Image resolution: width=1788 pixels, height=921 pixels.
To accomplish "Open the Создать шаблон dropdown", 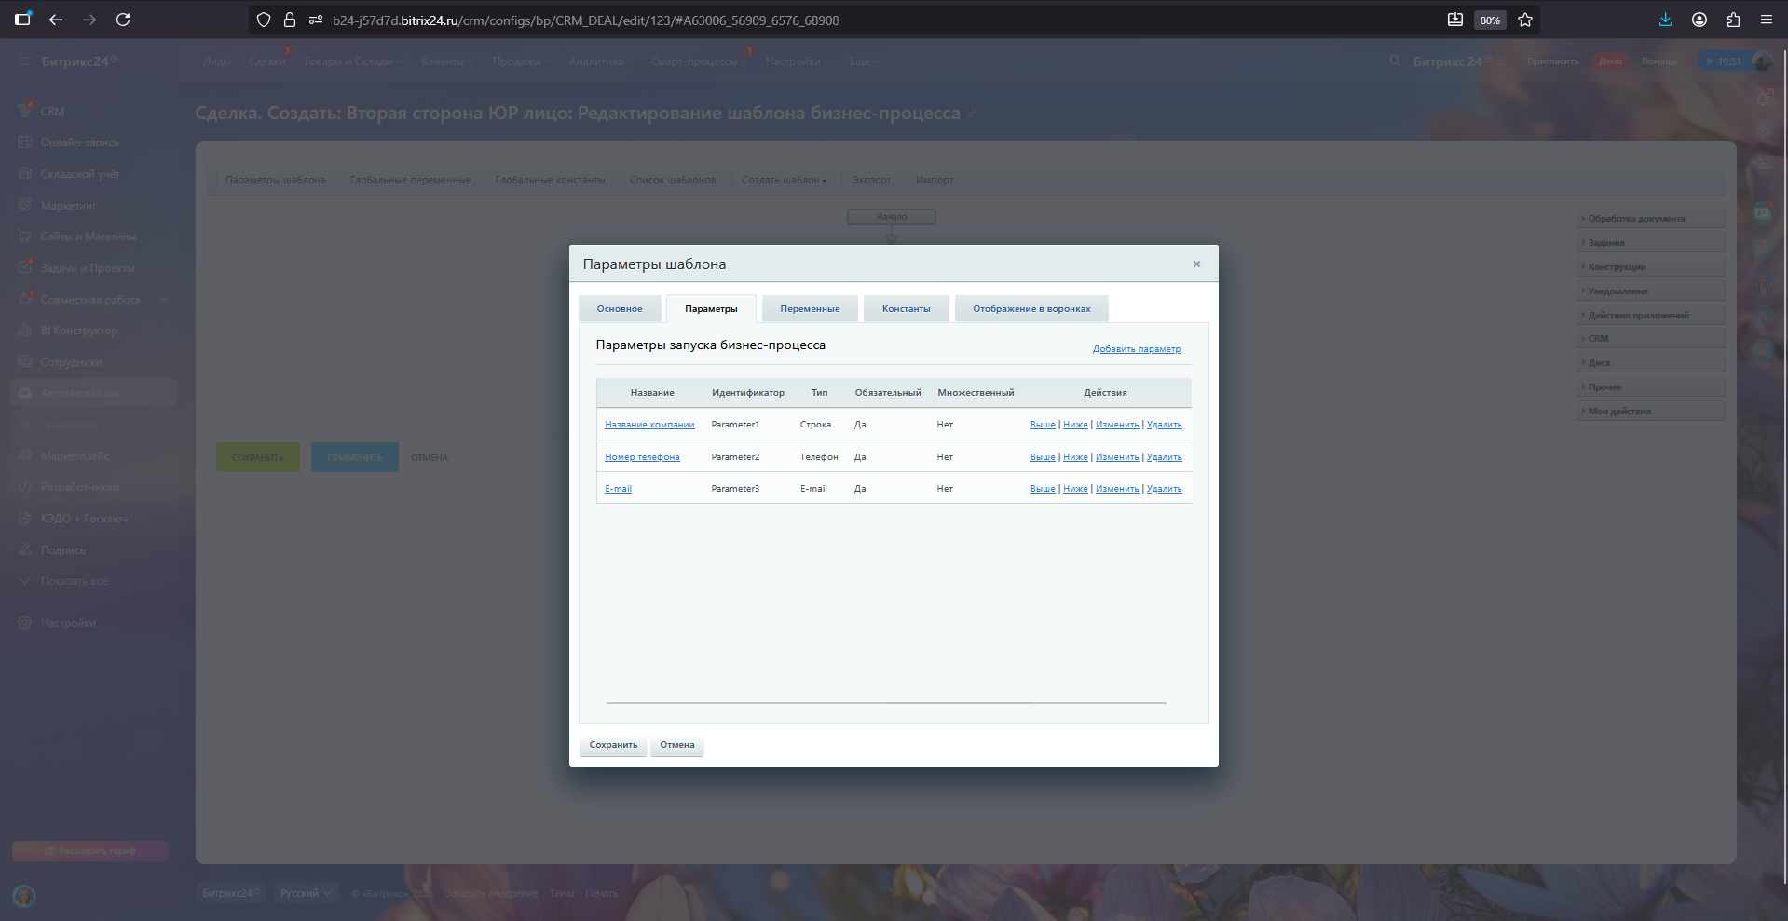I will pos(785,180).
